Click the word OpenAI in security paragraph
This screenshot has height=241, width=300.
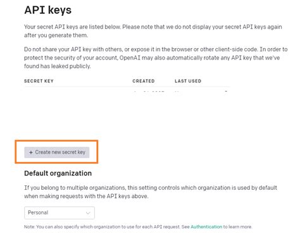pyautogui.click(x=130, y=58)
